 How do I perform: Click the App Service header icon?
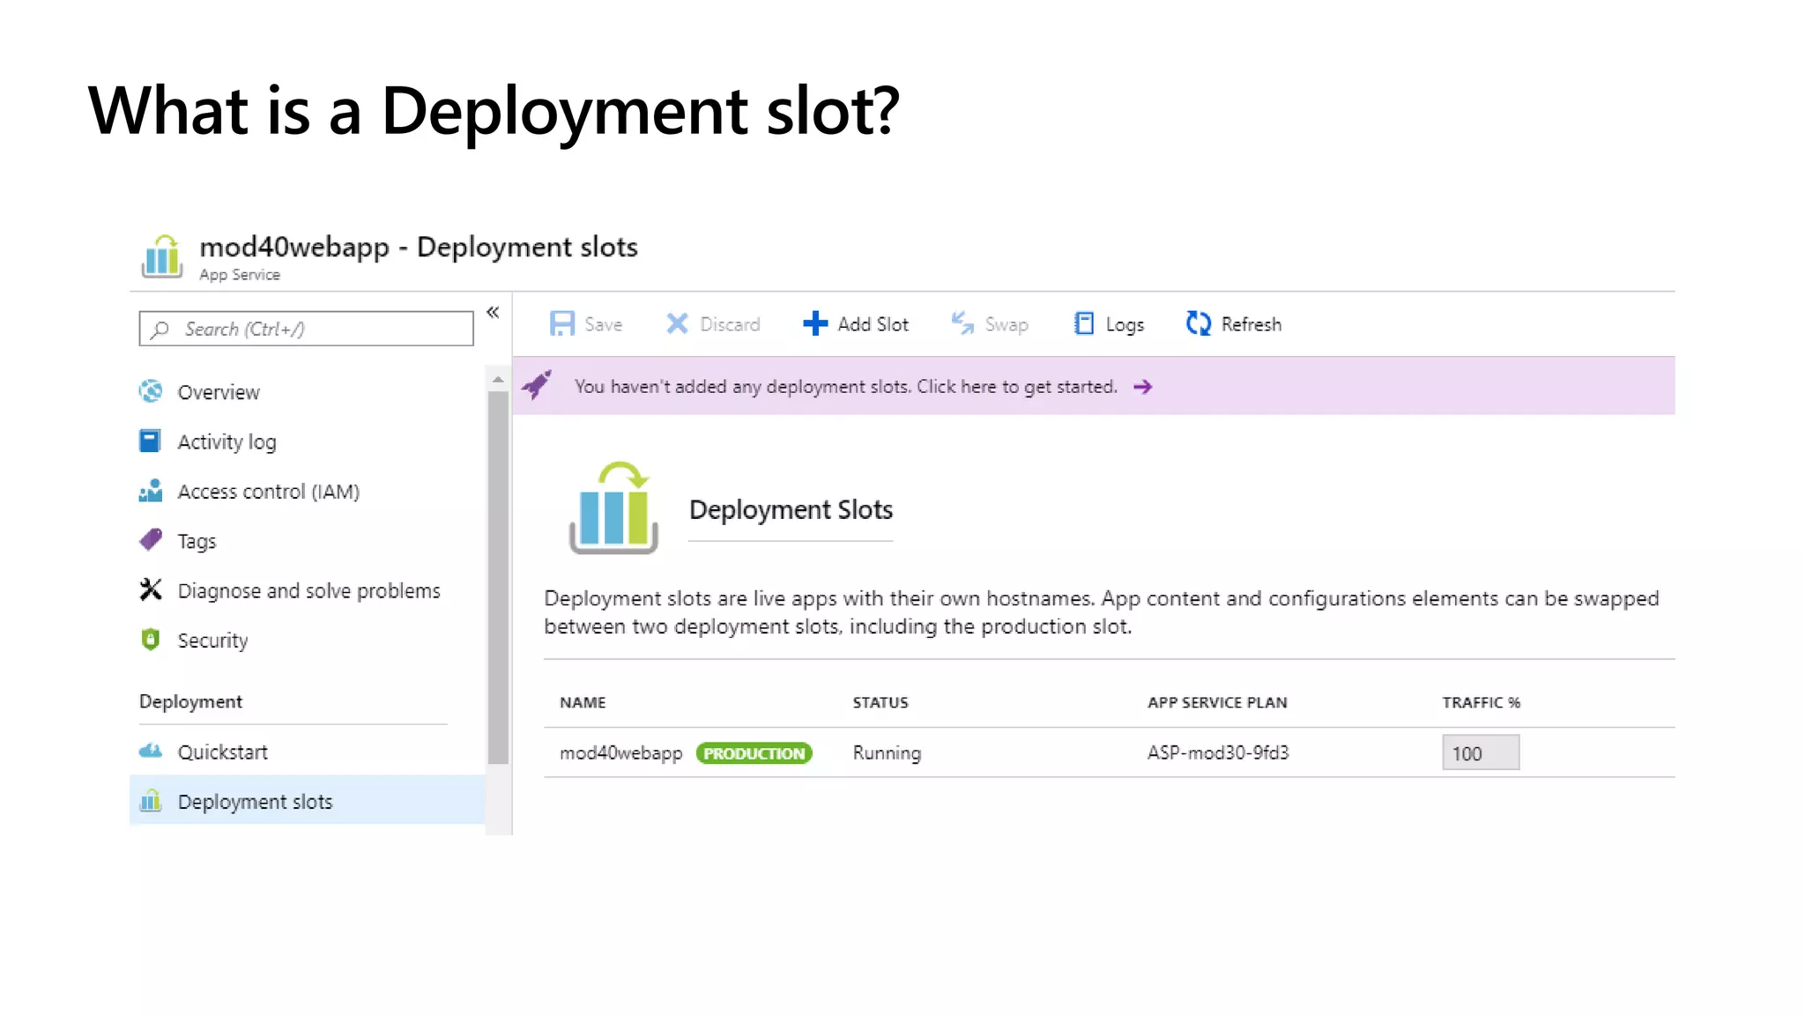point(162,256)
